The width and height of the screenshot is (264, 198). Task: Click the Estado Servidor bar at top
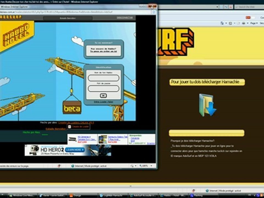point(68,18)
